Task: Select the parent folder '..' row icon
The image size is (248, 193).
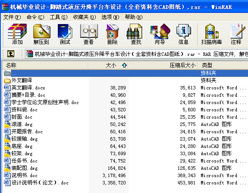Action: click(7, 73)
